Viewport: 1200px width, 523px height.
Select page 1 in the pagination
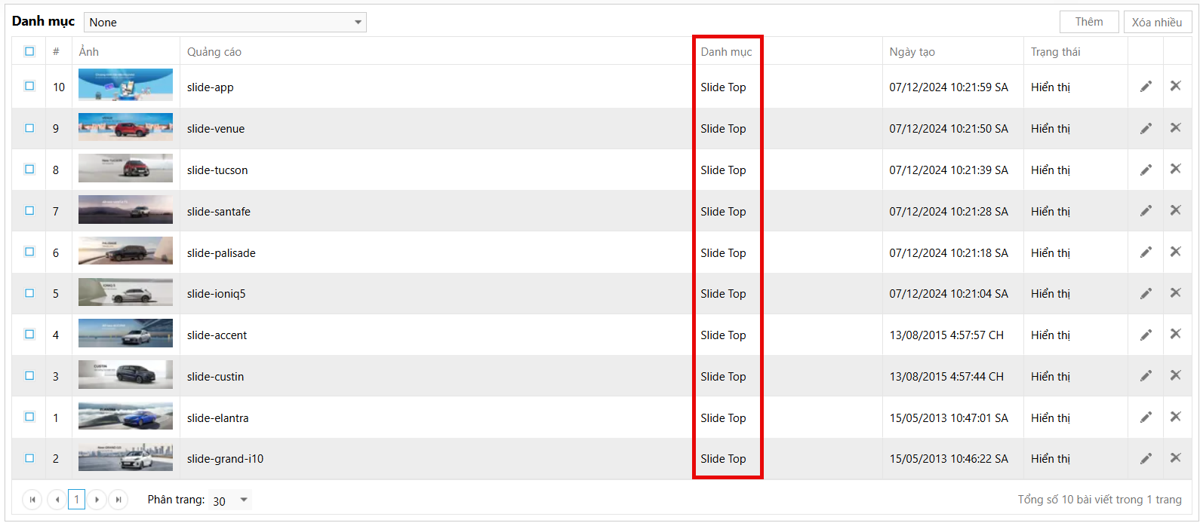[76, 500]
